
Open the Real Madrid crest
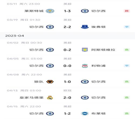[x=50, y=98]
